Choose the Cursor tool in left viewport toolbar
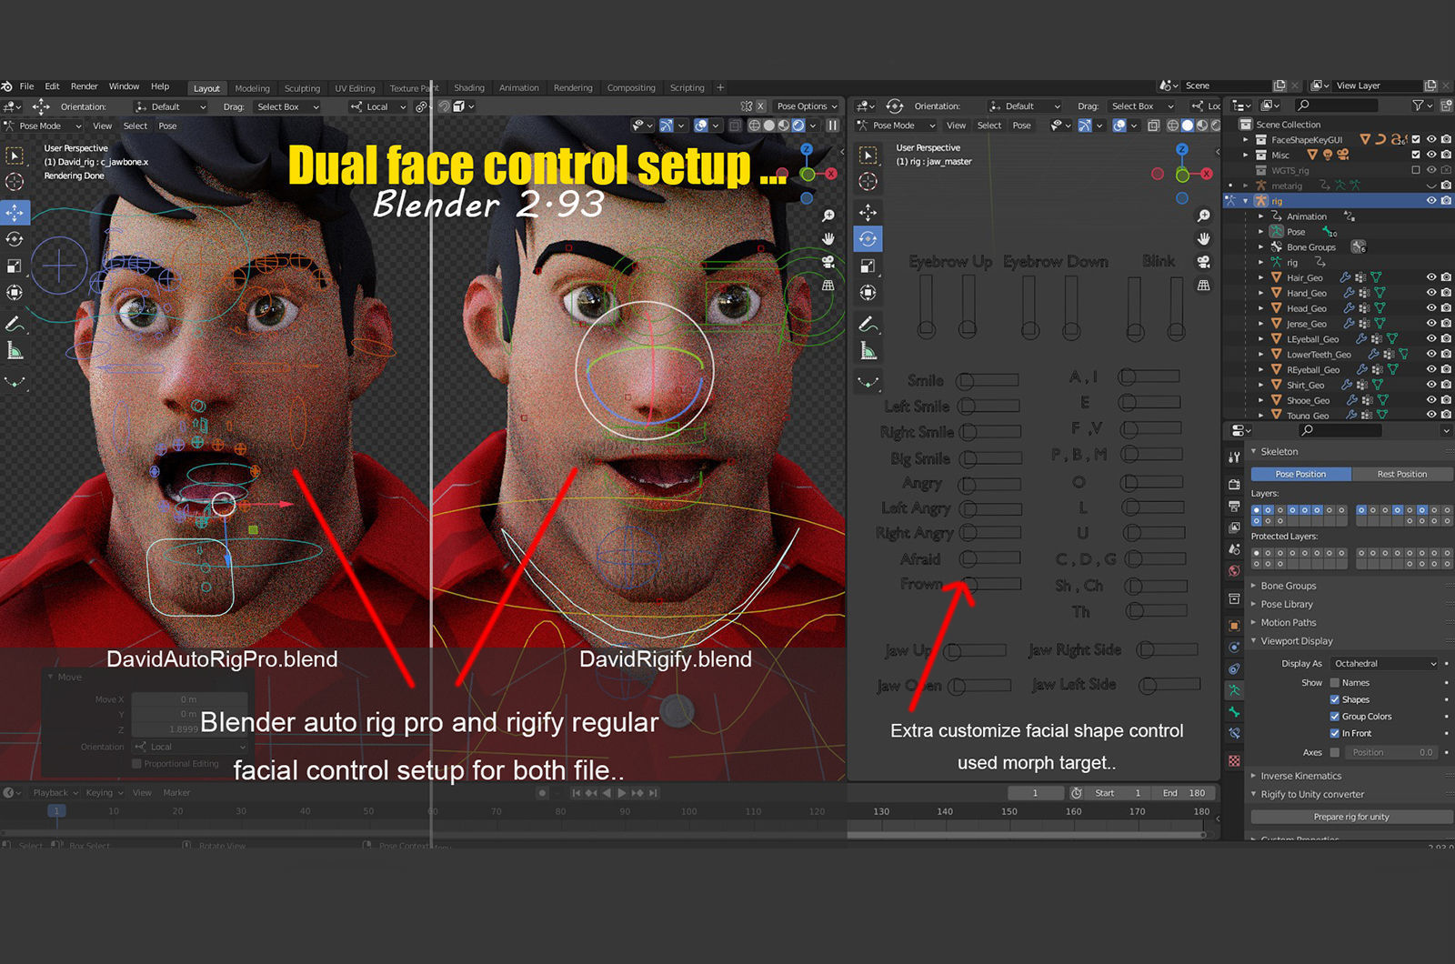This screenshot has width=1455, height=964. coord(15,182)
